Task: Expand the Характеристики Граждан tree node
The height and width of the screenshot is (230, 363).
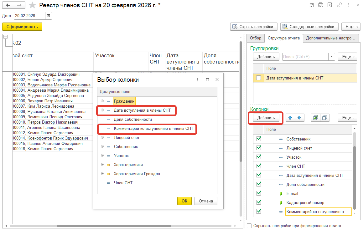Action: point(102,174)
